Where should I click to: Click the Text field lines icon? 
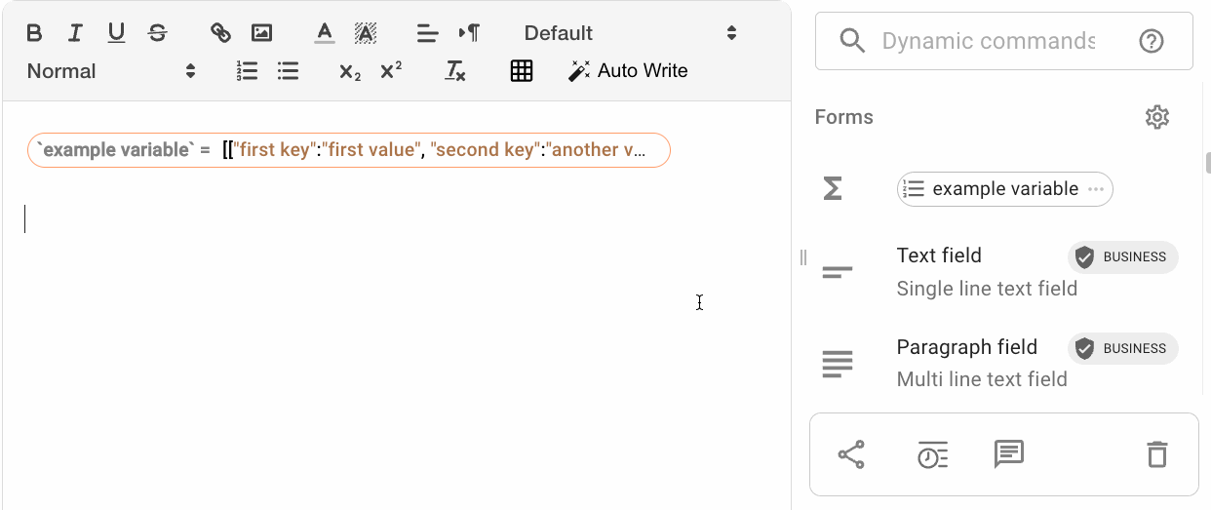coord(838,272)
